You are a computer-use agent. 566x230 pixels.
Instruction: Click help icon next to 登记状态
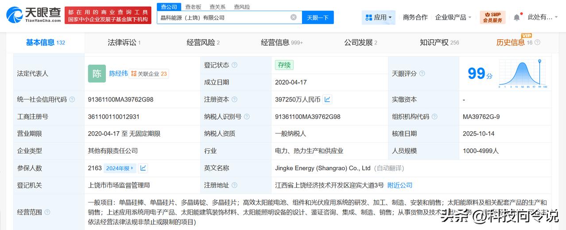pyautogui.click(x=234, y=65)
